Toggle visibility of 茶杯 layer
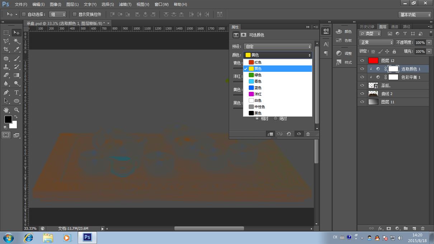This screenshot has height=244, width=434. 362,85
